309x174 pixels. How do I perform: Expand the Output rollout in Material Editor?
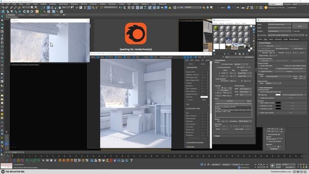[217, 136]
